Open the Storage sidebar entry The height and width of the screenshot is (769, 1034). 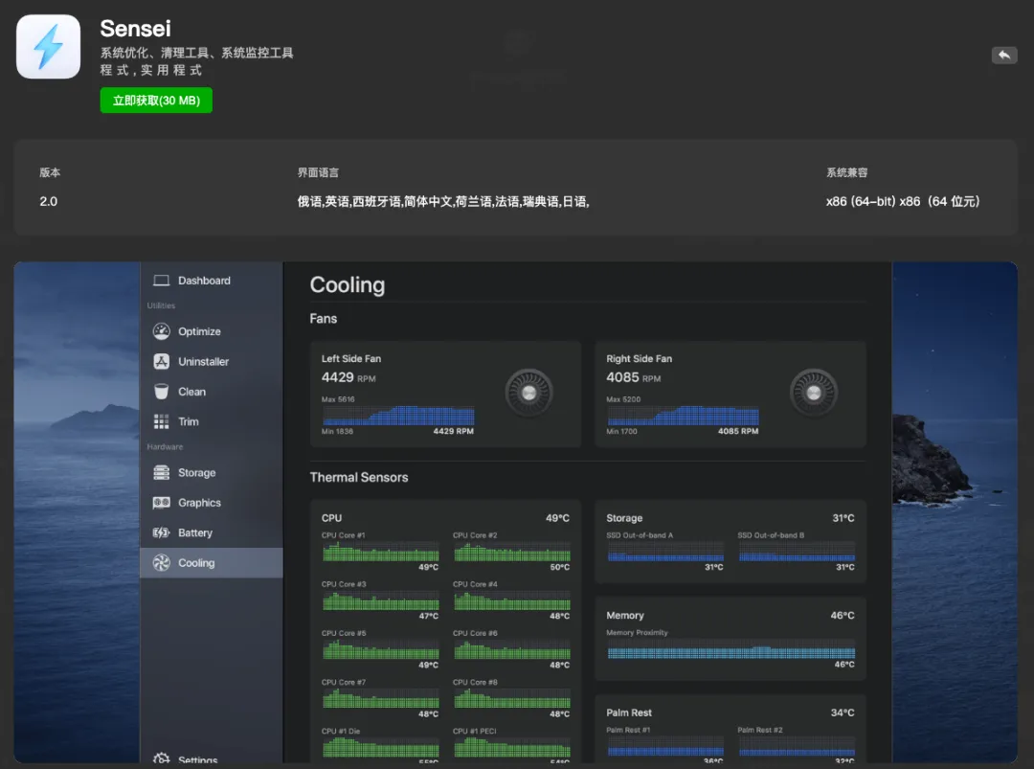click(x=211, y=472)
